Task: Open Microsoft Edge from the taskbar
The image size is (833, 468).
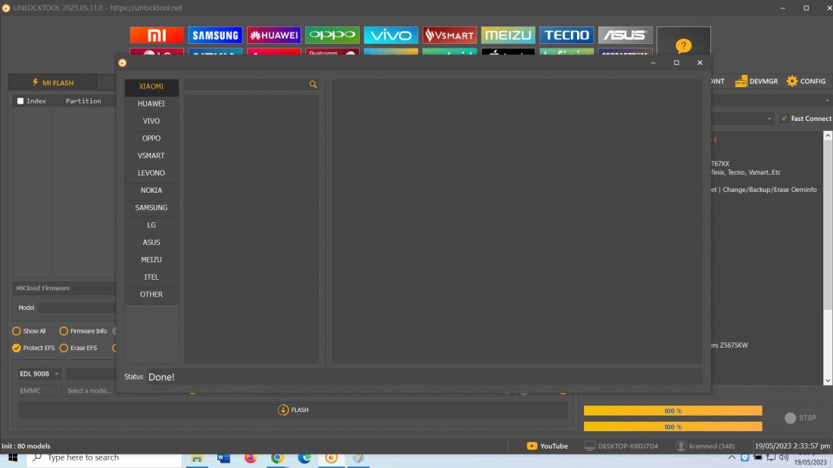Action: [304, 458]
